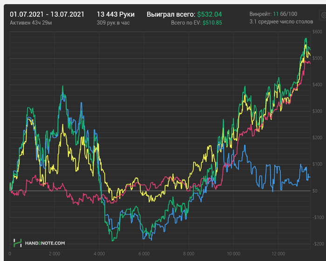326x261 pixels.
Task: Click the $0 y-axis label
Action: (315, 191)
